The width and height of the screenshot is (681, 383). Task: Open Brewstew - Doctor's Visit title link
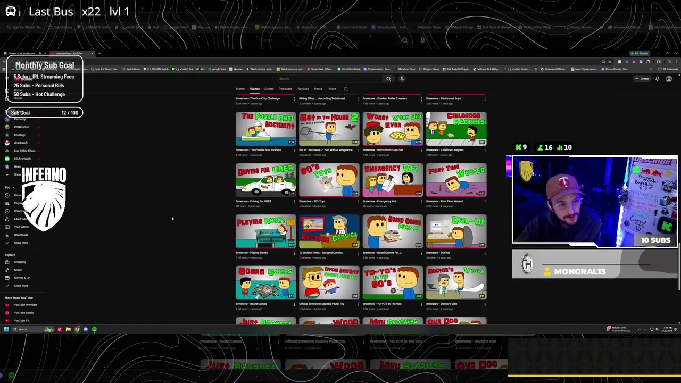(x=442, y=304)
